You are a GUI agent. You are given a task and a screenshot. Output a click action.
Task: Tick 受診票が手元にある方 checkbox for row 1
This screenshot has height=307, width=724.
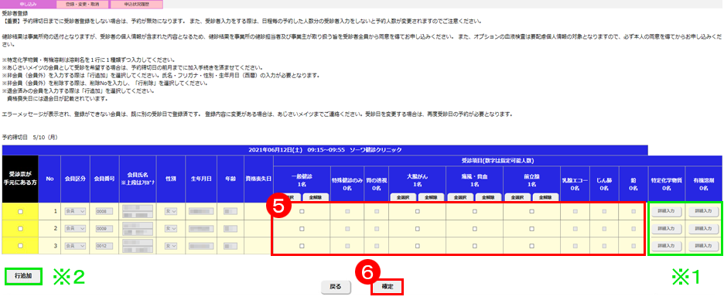pyautogui.click(x=20, y=211)
